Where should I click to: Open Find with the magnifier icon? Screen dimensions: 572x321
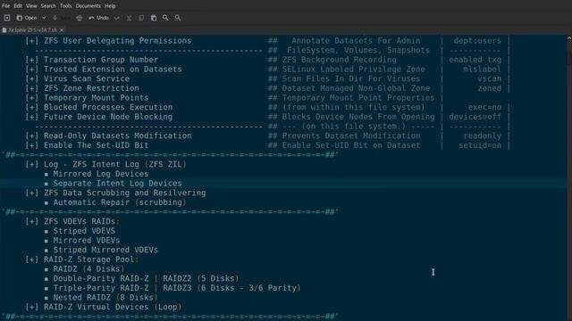point(165,18)
